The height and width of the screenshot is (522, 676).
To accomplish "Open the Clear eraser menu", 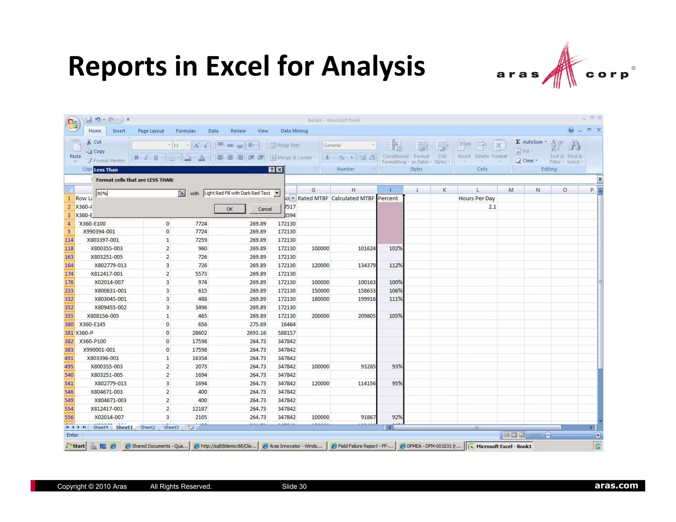I will point(526,161).
